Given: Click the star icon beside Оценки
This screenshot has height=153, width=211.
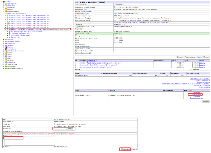Looking at the screenshot, I should click(x=6, y=10).
